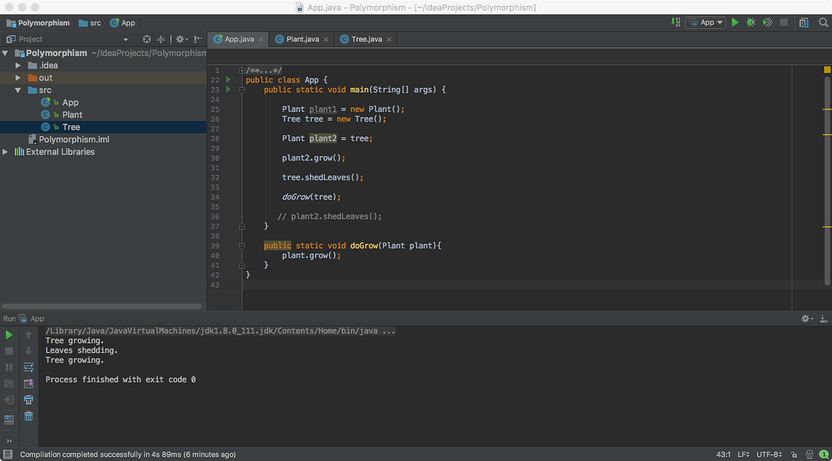The image size is (832, 461).
Task: Expand the External Libraries node
Action: pyautogui.click(x=6, y=151)
